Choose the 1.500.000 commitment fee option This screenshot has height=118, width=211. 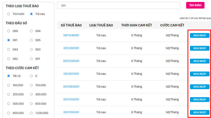pyautogui.click(x=31, y=113)
